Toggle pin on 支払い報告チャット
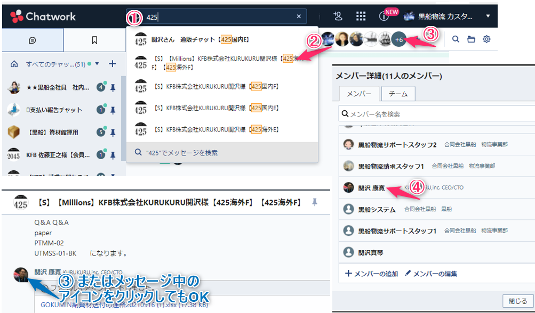Viewport: 535px width, 313px height. pyautogui.click(x=113, y=110)
